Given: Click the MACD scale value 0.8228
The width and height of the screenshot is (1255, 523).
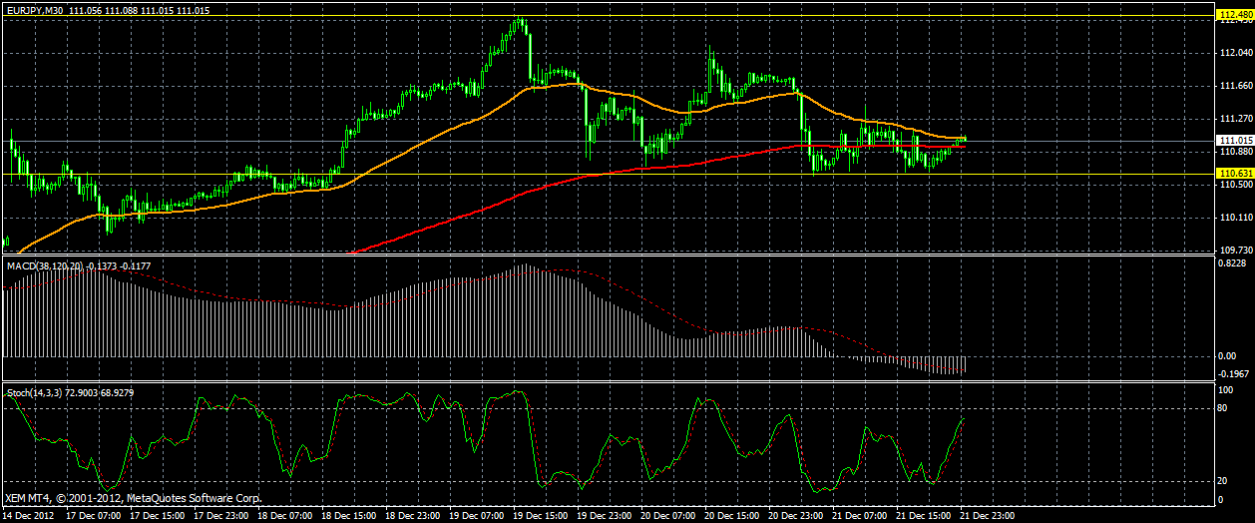Looking at the screenshot, I should click(1234, 262).
